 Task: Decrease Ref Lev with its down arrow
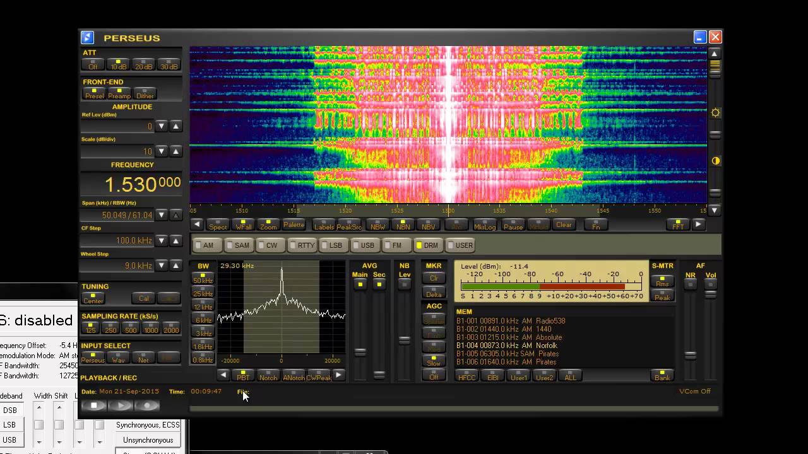pyautogui.click(x=162, y=126)
